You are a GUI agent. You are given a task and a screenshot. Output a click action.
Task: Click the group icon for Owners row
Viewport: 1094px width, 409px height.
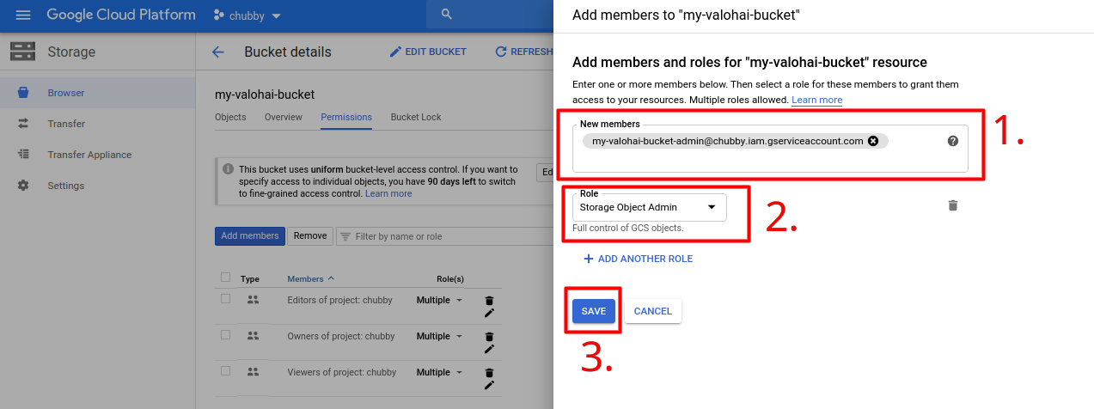253,336
